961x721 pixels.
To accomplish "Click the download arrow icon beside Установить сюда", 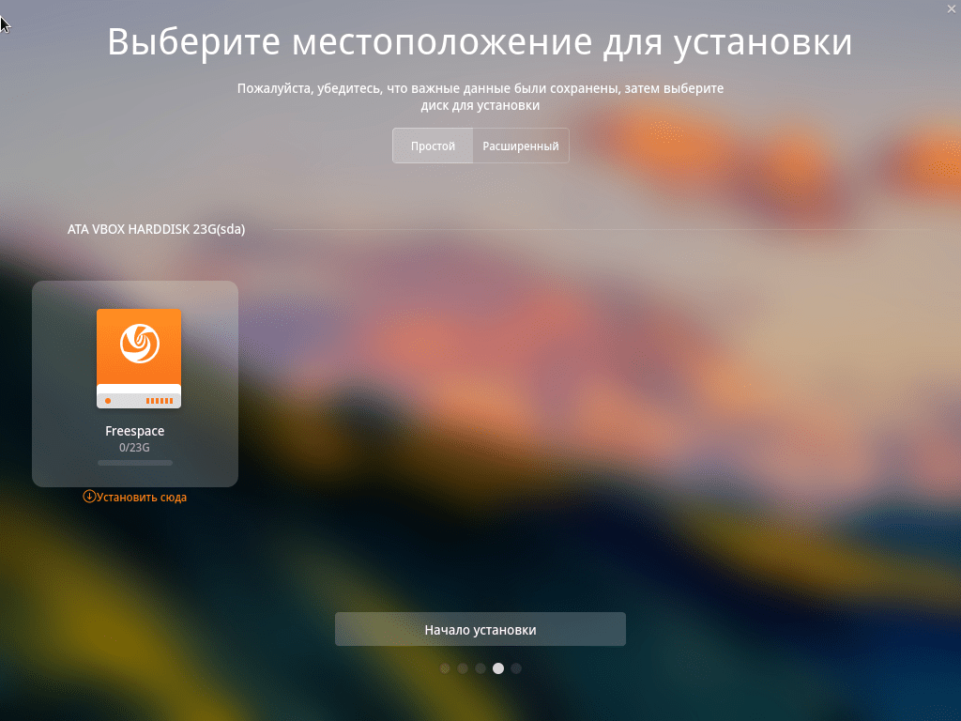I will 87,497.
